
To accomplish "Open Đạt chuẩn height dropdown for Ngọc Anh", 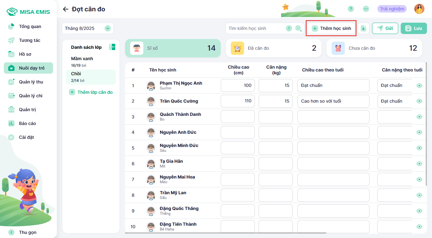I will click(x=333, y=85).
